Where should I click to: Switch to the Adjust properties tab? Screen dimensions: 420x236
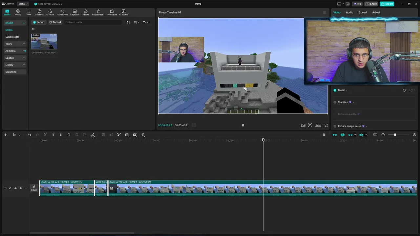(376, 12)
